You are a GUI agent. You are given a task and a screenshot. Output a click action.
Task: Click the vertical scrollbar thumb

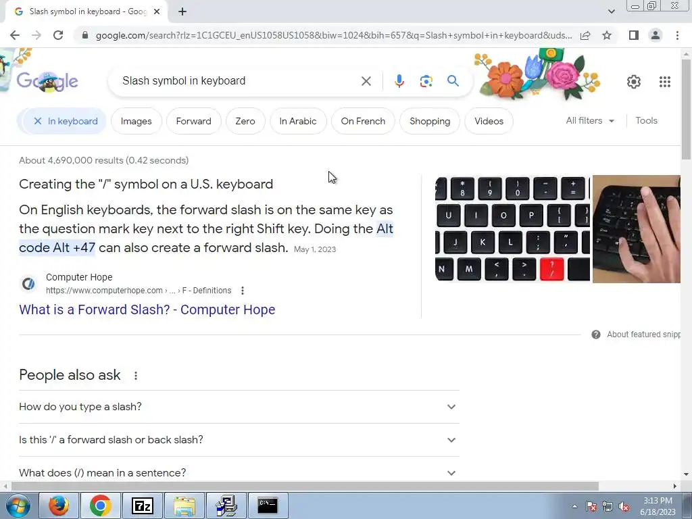(686, 108)
